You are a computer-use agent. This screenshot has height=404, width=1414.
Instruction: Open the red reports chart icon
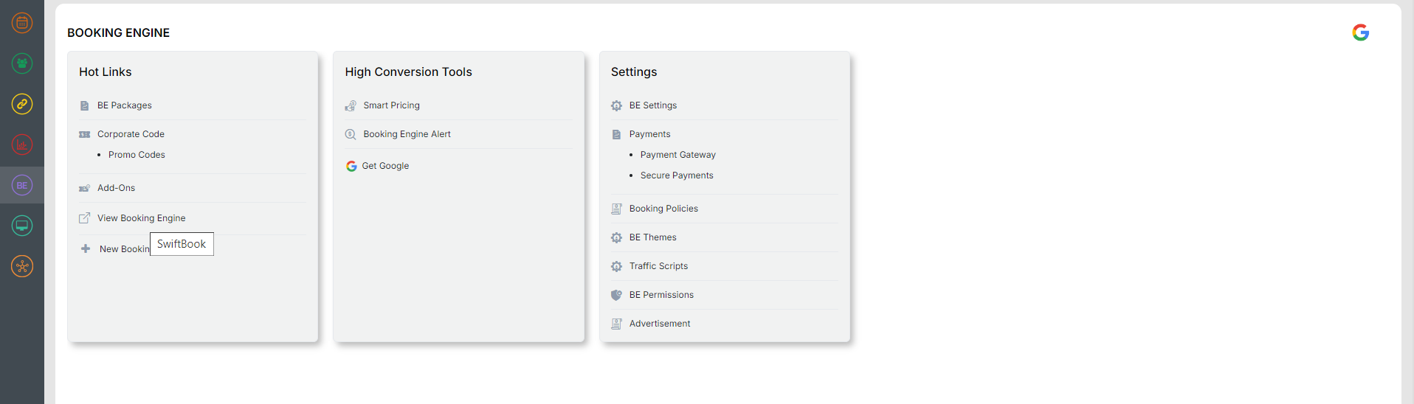(x=22, y=144)
